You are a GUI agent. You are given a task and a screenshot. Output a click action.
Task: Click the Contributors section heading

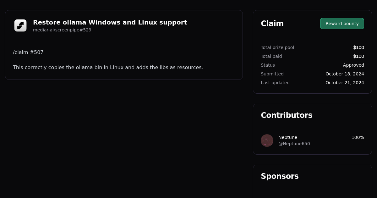pyautogui.click(x=287, y=115)
